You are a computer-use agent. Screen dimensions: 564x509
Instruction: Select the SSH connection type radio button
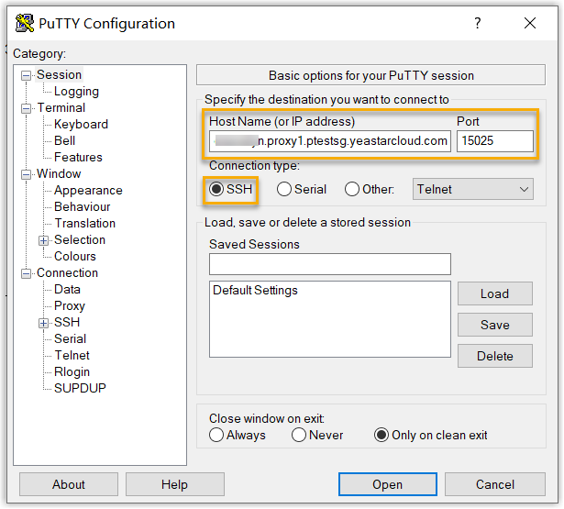[x=217, y=189]
